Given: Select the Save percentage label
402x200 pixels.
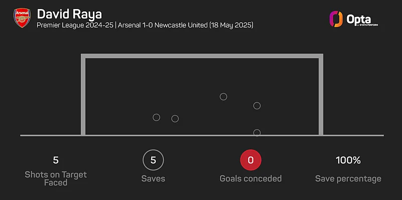Looking at the screenshot, I should point(348,178).
